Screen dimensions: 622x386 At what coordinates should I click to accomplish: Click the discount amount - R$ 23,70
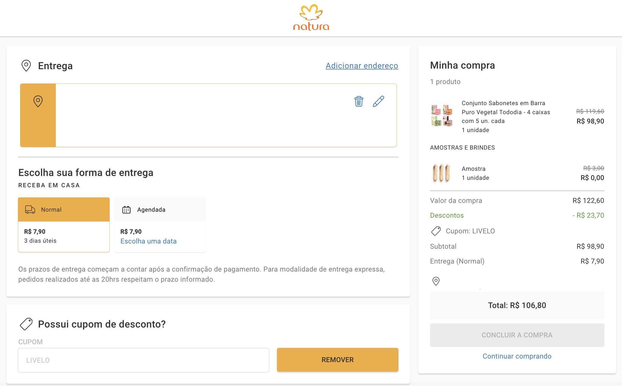coord(588,215)
